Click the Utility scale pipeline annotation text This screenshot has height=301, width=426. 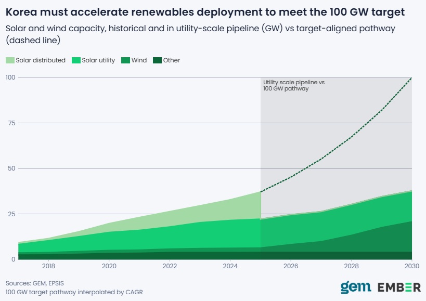(294, 85)
